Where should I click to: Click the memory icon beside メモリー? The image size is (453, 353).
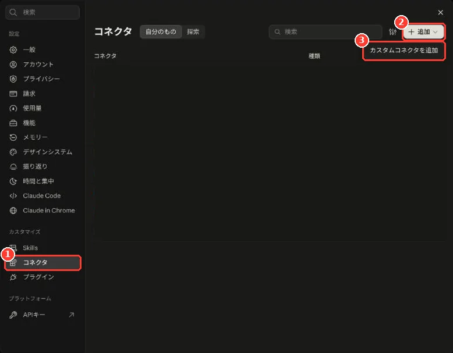click(x=13, y=137)
